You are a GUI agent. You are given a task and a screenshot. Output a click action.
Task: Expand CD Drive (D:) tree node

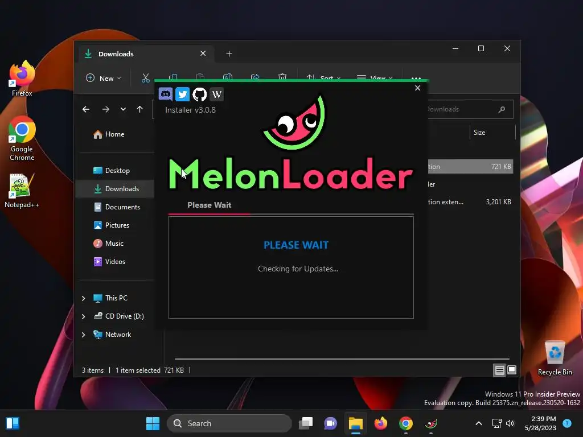coord(83,316)
